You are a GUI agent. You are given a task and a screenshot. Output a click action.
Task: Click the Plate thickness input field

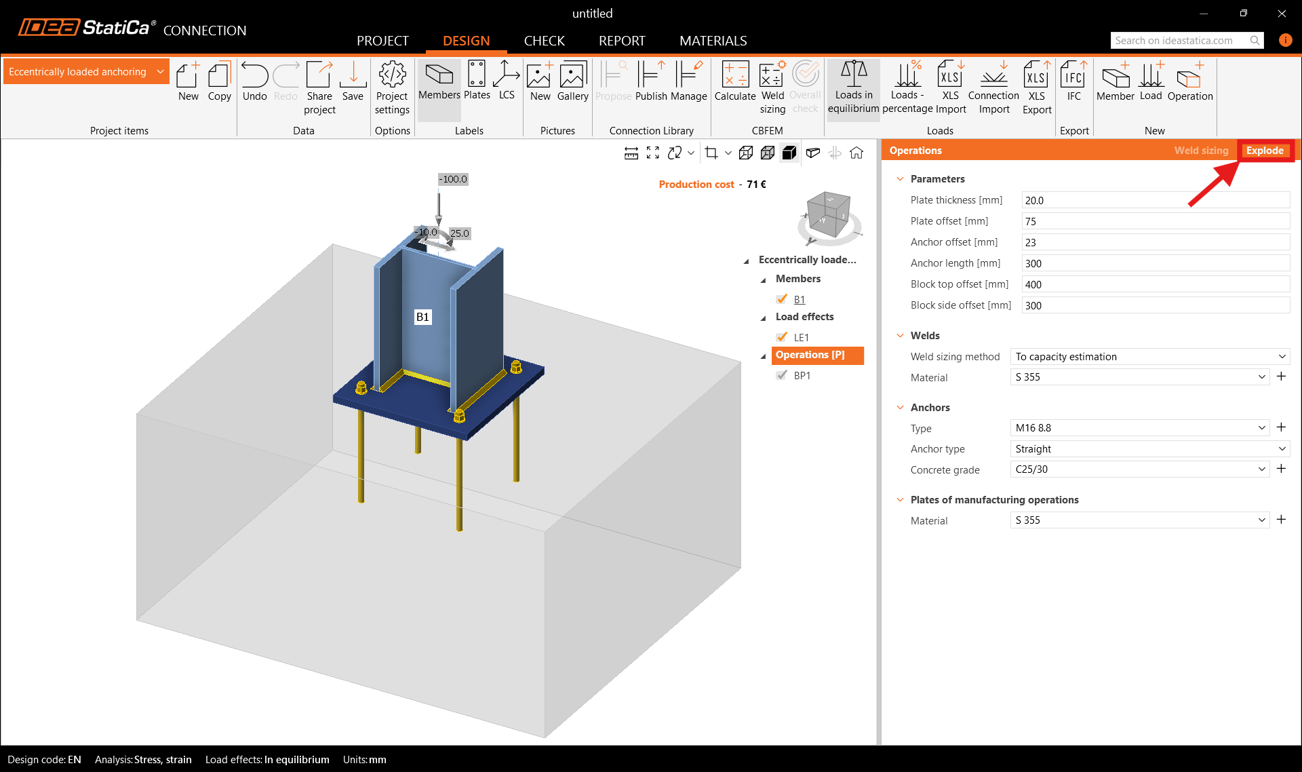tap(1155, 200)
